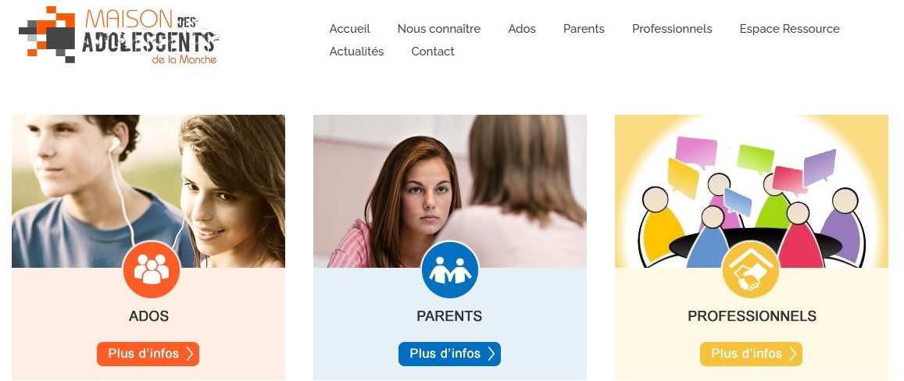
Task: Click the orange Ados group icon
Action: (x=152, y=269)
